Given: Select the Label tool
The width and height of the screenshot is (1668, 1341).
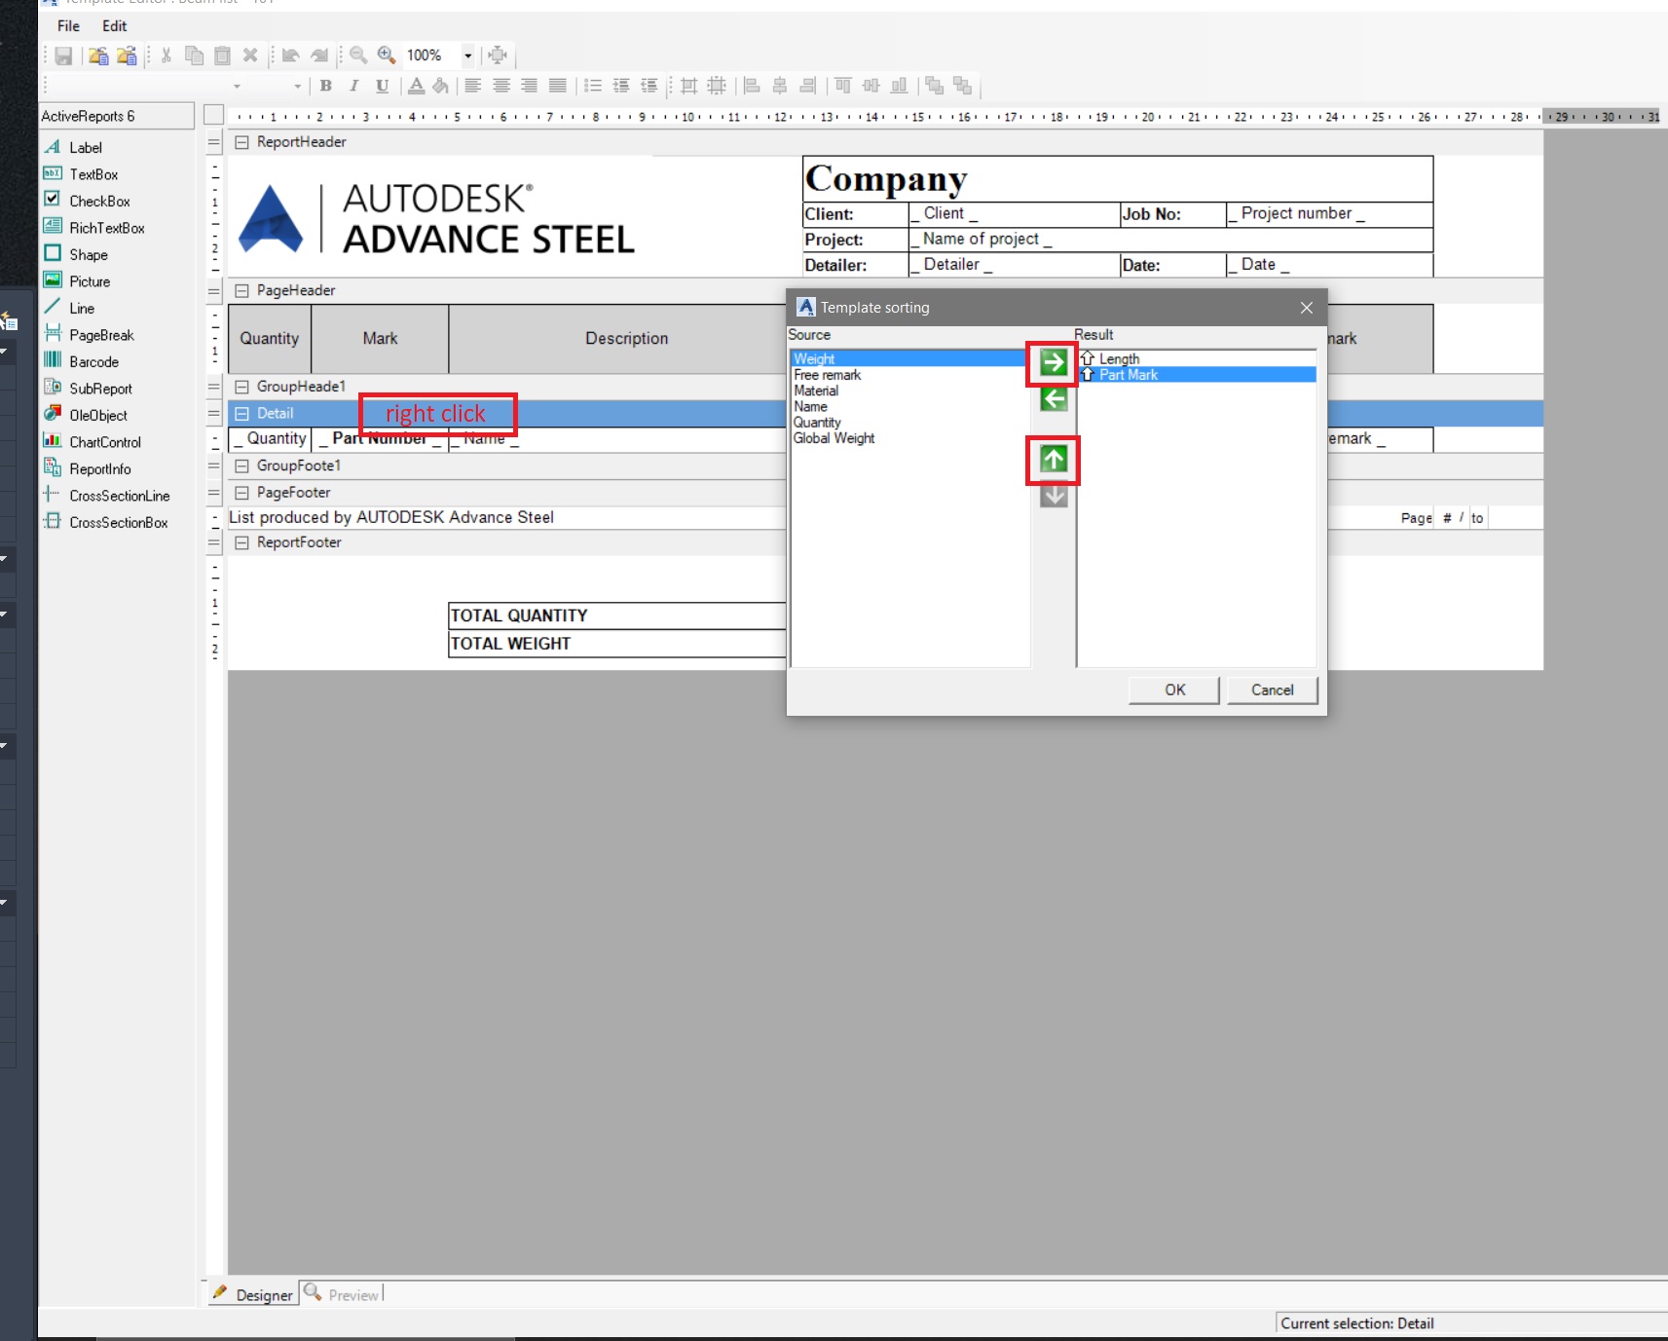Looking at the screenshot, I should coord(73,147).
